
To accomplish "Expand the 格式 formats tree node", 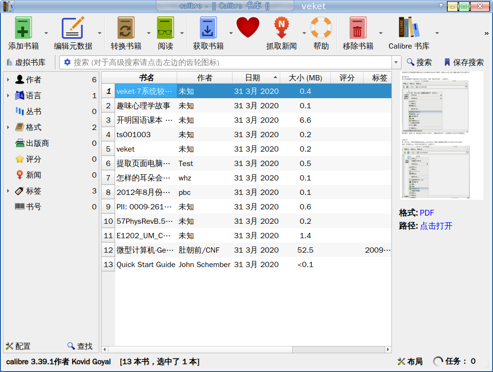I will (x=8, y=127).
